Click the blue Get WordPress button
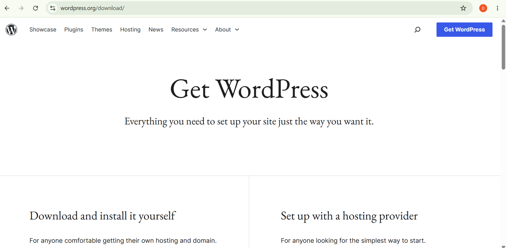Viewport: 506px width, 248px height. 464,29
